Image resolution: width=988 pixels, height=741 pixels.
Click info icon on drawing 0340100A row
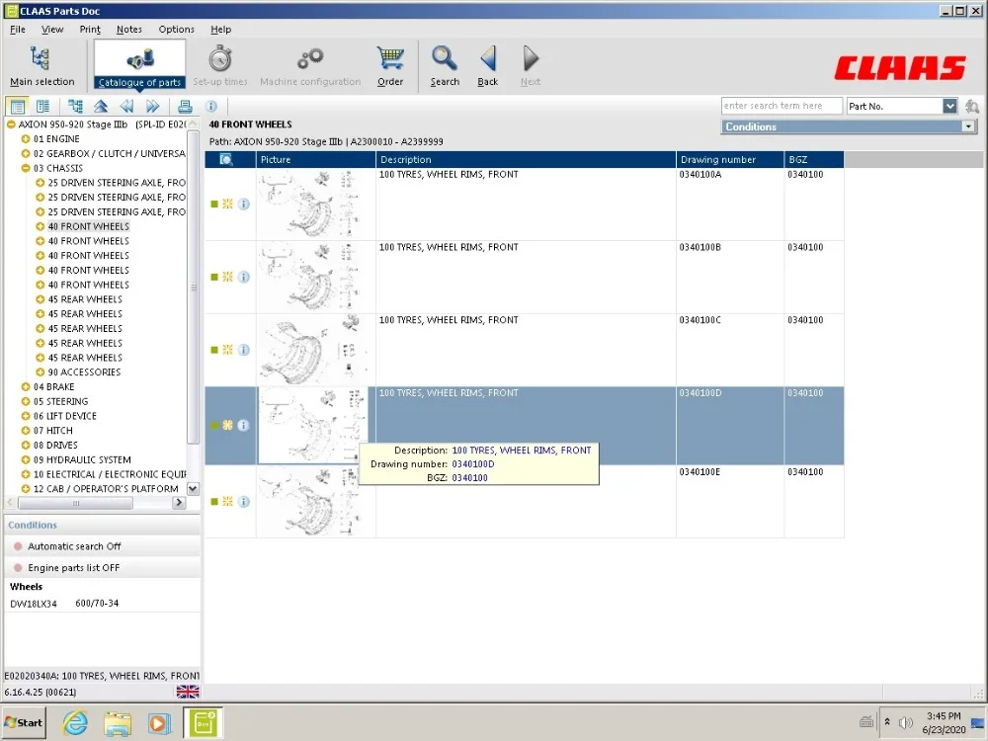[244, 205]
